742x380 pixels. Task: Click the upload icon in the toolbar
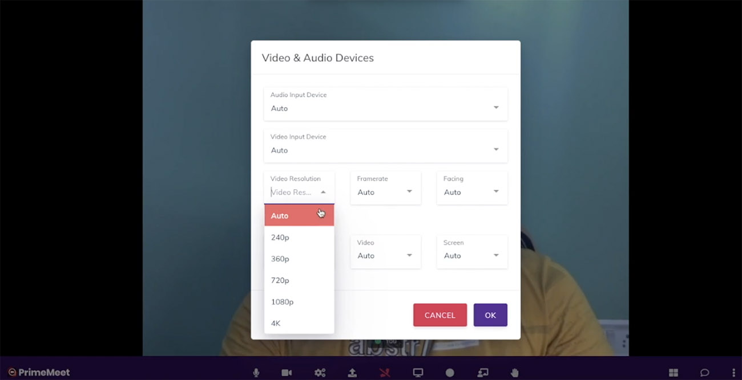352,373
